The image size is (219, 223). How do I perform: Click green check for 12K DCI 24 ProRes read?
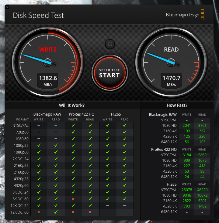coord(90,205)
